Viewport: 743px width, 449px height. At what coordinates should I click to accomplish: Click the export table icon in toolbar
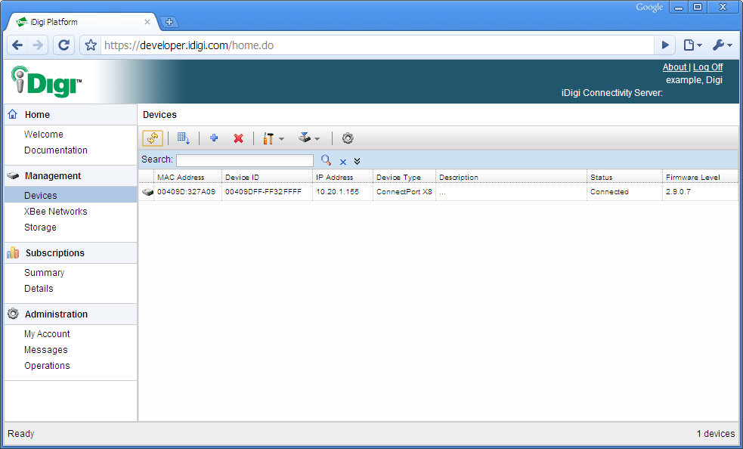[183, 138]
